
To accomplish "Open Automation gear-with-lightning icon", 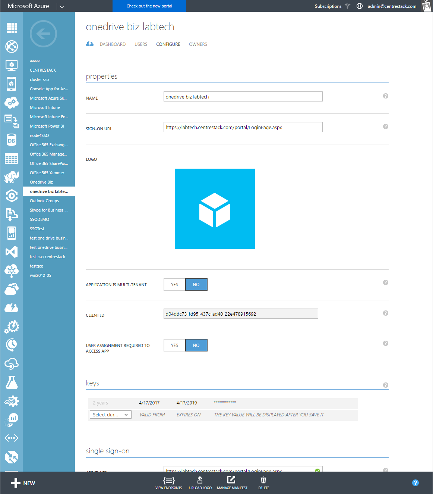I will [12, 326].
